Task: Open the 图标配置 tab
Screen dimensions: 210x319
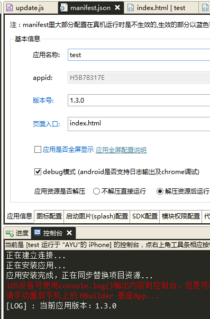Action: tap(49, 216)
